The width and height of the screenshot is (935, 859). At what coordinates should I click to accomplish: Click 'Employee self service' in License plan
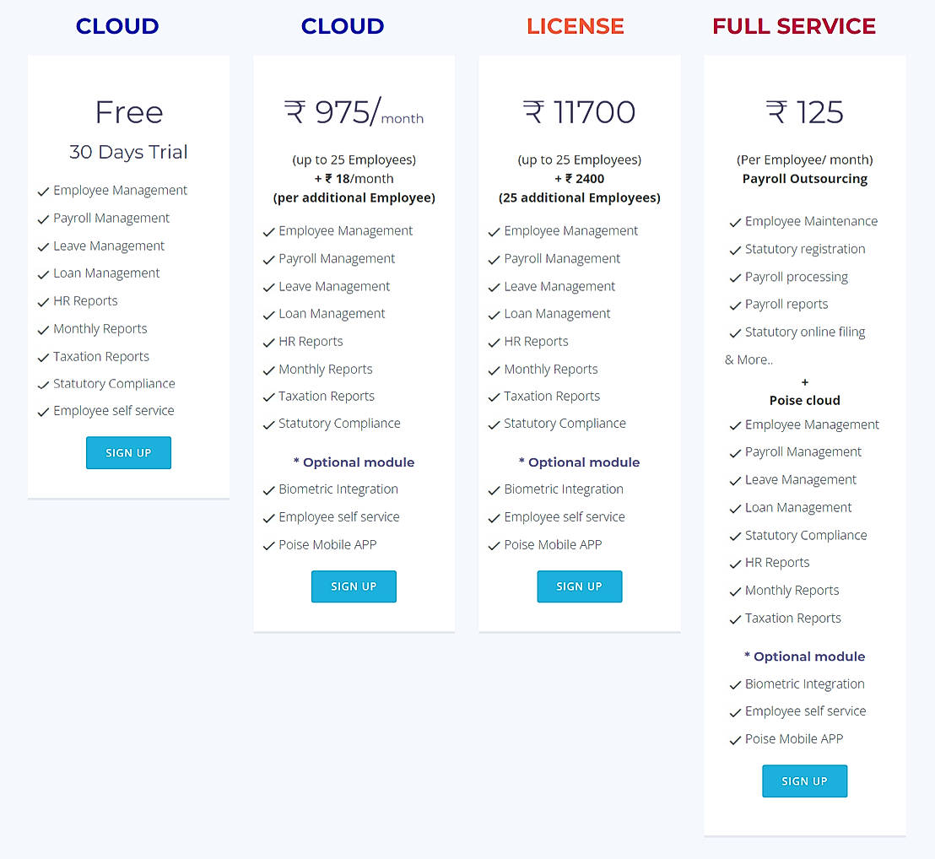(x=565, y=517)
